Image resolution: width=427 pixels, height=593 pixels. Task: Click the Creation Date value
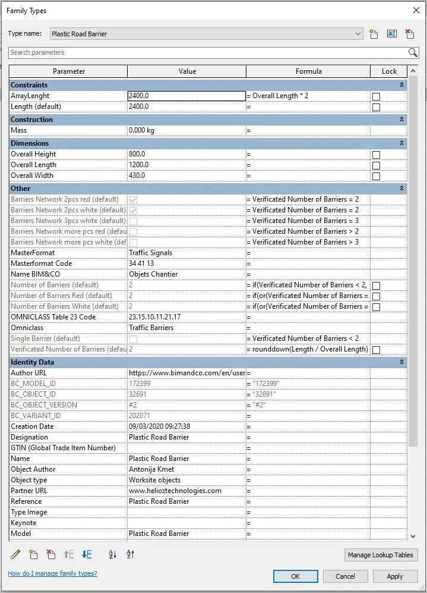(x=159, y=426)
